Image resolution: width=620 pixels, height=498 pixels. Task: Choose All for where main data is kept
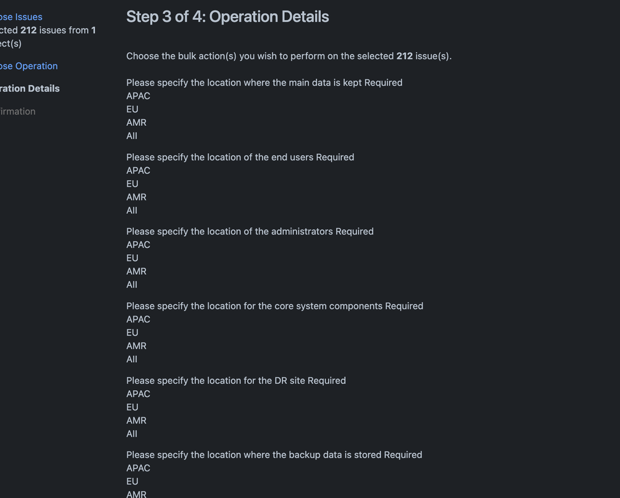pos(132,136)
